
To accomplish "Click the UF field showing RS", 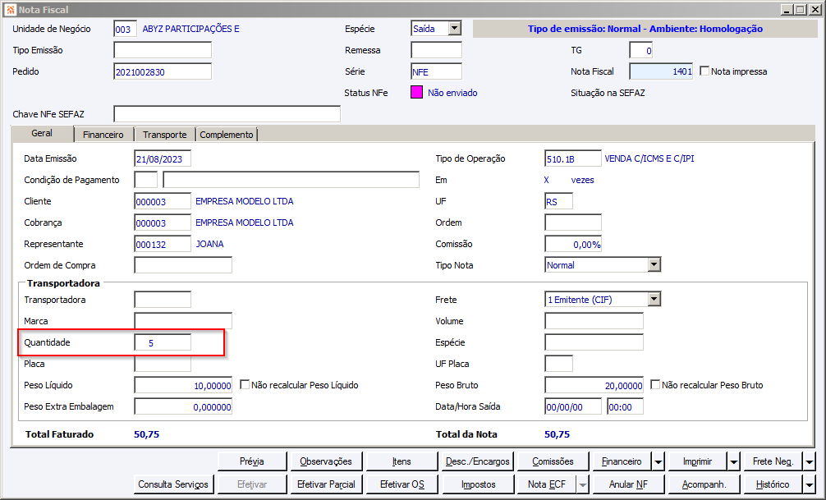I will click(558, 201).
